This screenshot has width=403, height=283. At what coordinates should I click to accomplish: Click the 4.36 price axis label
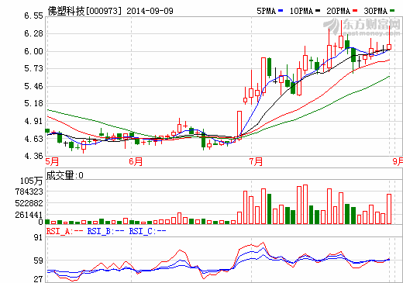click(33, 156)
